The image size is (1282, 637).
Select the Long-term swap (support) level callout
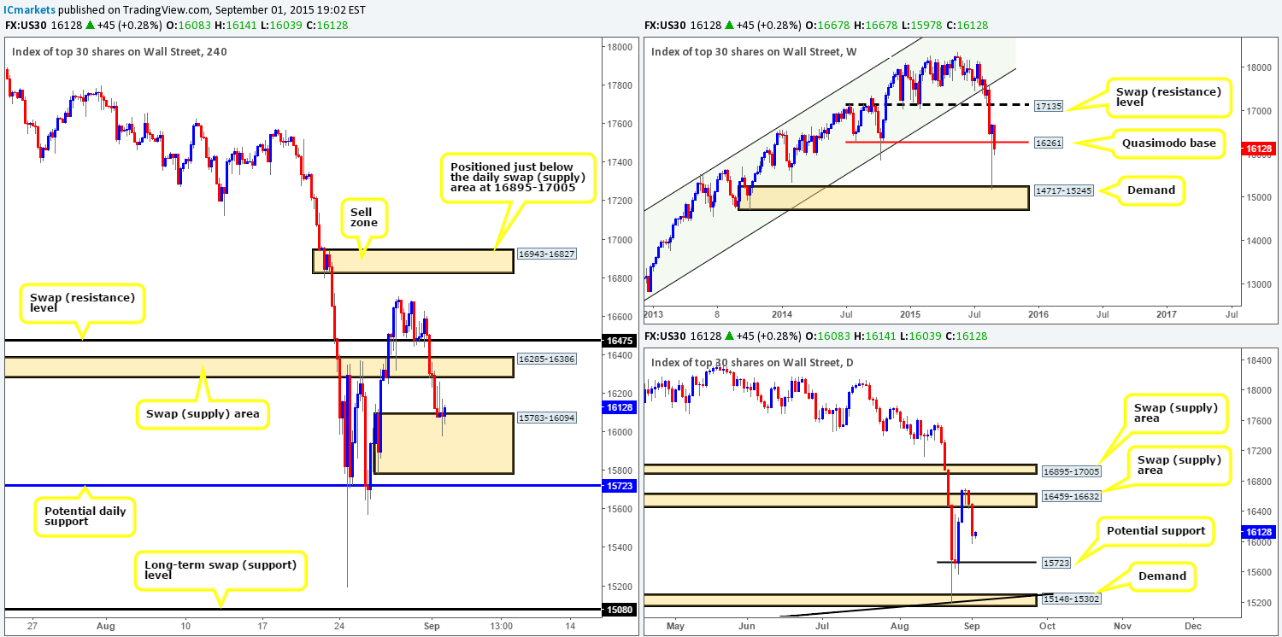point(221,570)
